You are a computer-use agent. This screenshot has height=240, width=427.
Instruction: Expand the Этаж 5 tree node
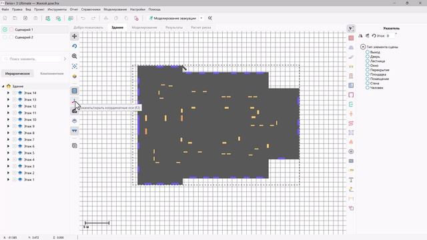pyautogui.click(x=8, y=153)
